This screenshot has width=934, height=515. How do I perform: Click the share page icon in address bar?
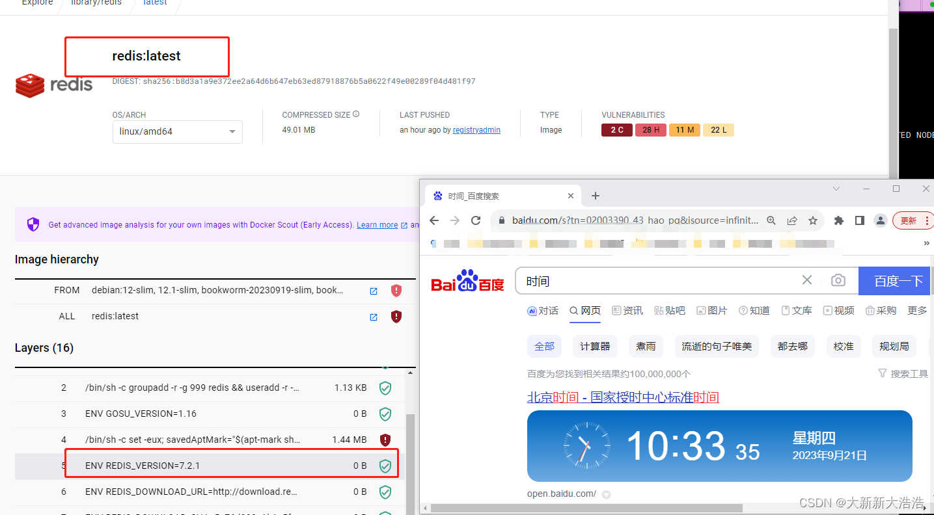(792, 220)
